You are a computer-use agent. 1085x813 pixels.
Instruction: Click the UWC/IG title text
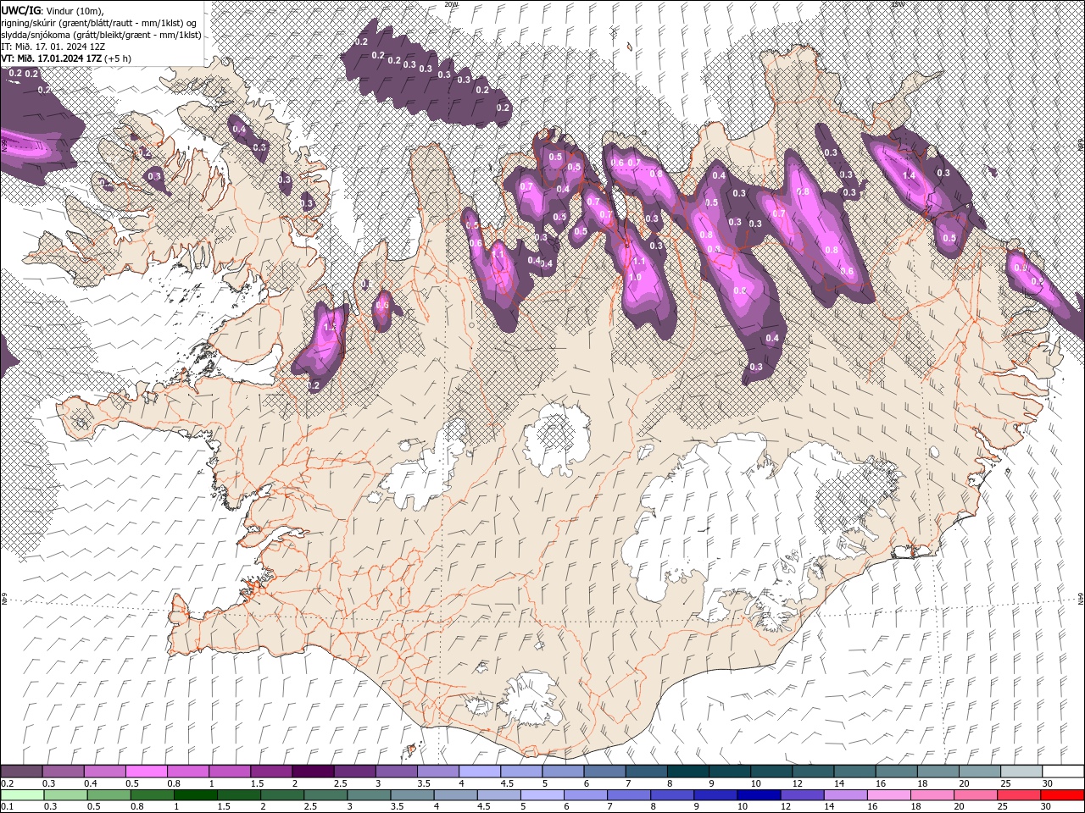[21, 9]
